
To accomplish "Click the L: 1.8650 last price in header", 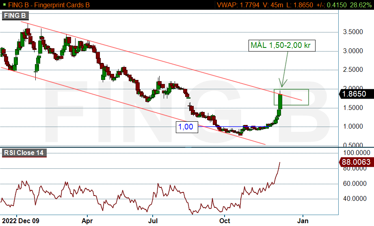I will point(300,5).
